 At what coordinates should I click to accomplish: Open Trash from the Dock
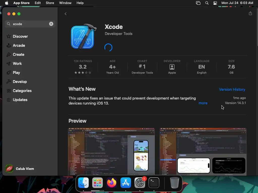(174, 183)
